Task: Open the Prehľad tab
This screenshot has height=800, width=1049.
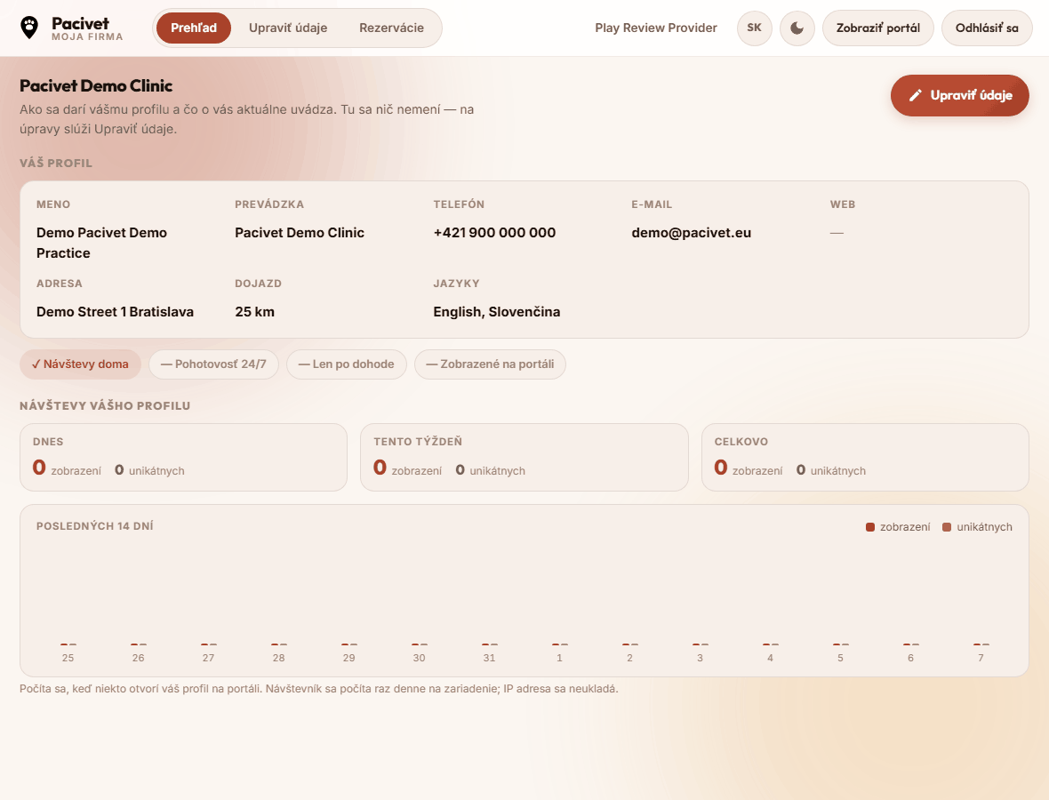Action: pyautogui.click(x=193, y=28)
